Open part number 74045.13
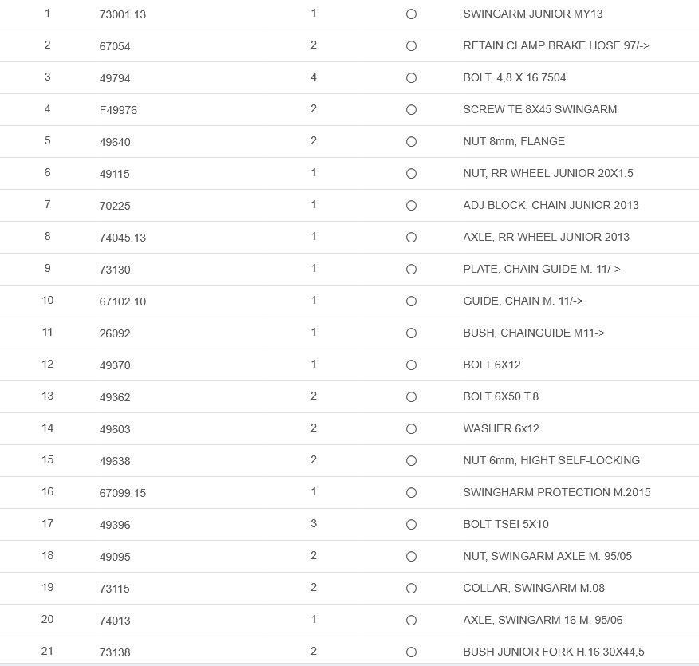This screenshot has height=666, width=699. click(122, 238)
